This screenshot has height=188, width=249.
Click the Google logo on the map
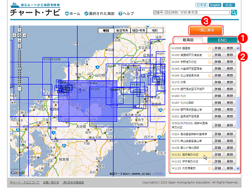[x=18, y=172]
